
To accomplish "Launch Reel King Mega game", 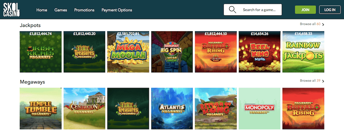I will coord(259,52).
